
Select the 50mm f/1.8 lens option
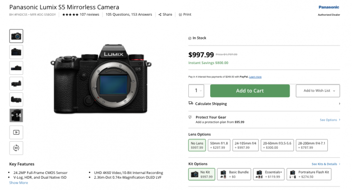tap(219, 145)
